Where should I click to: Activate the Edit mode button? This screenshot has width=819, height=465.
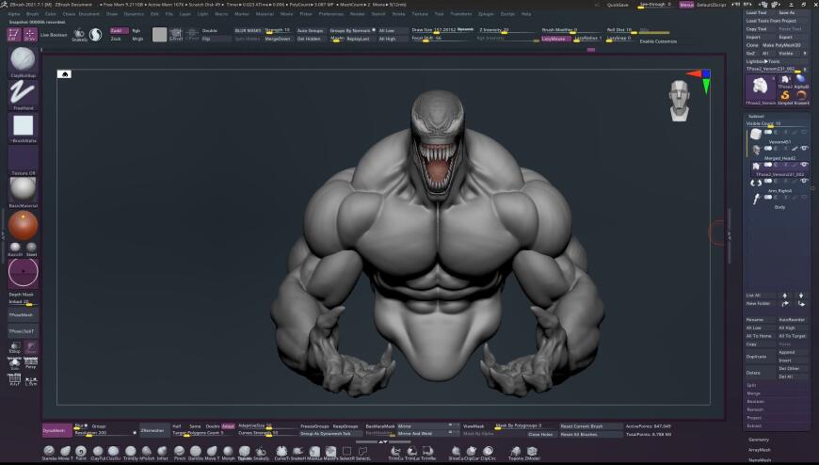click(x=13, y=35)
